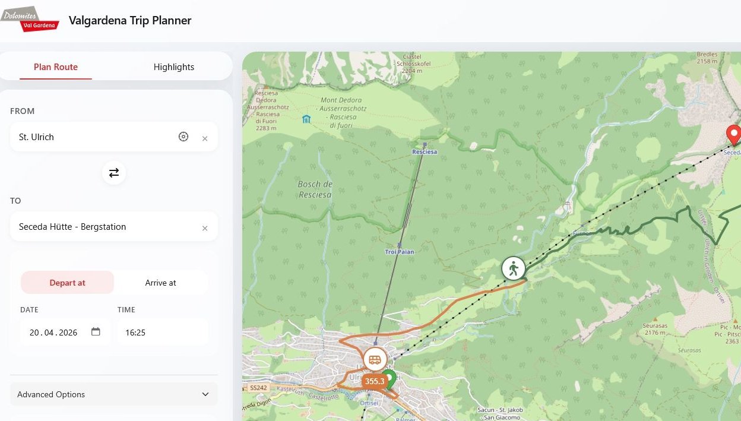Click the Resciesa station marker on map
The width and height of the screenshot is (741, 421).
click(425, 145)
